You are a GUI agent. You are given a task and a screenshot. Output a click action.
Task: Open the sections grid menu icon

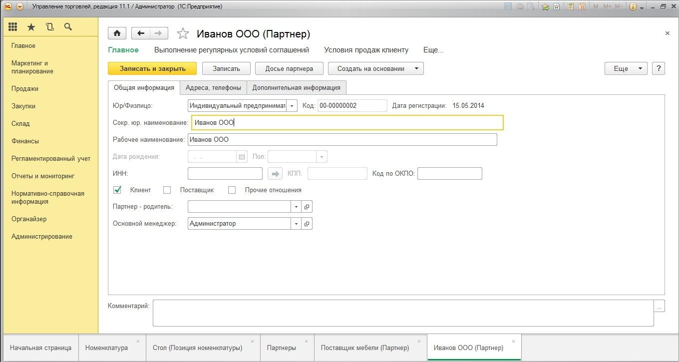13,27
